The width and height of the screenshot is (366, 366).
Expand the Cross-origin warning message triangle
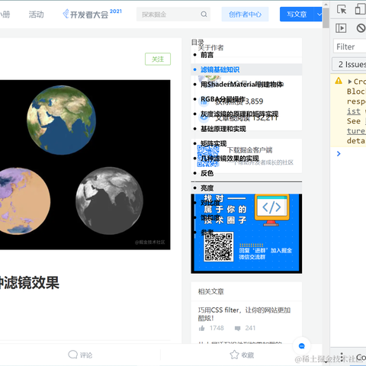click(350, 82)
